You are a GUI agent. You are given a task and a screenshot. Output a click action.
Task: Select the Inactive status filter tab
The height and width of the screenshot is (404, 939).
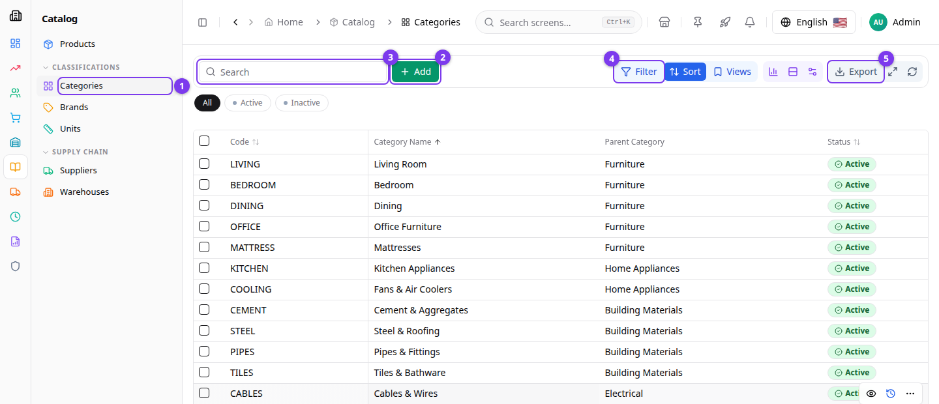[301, 103]
